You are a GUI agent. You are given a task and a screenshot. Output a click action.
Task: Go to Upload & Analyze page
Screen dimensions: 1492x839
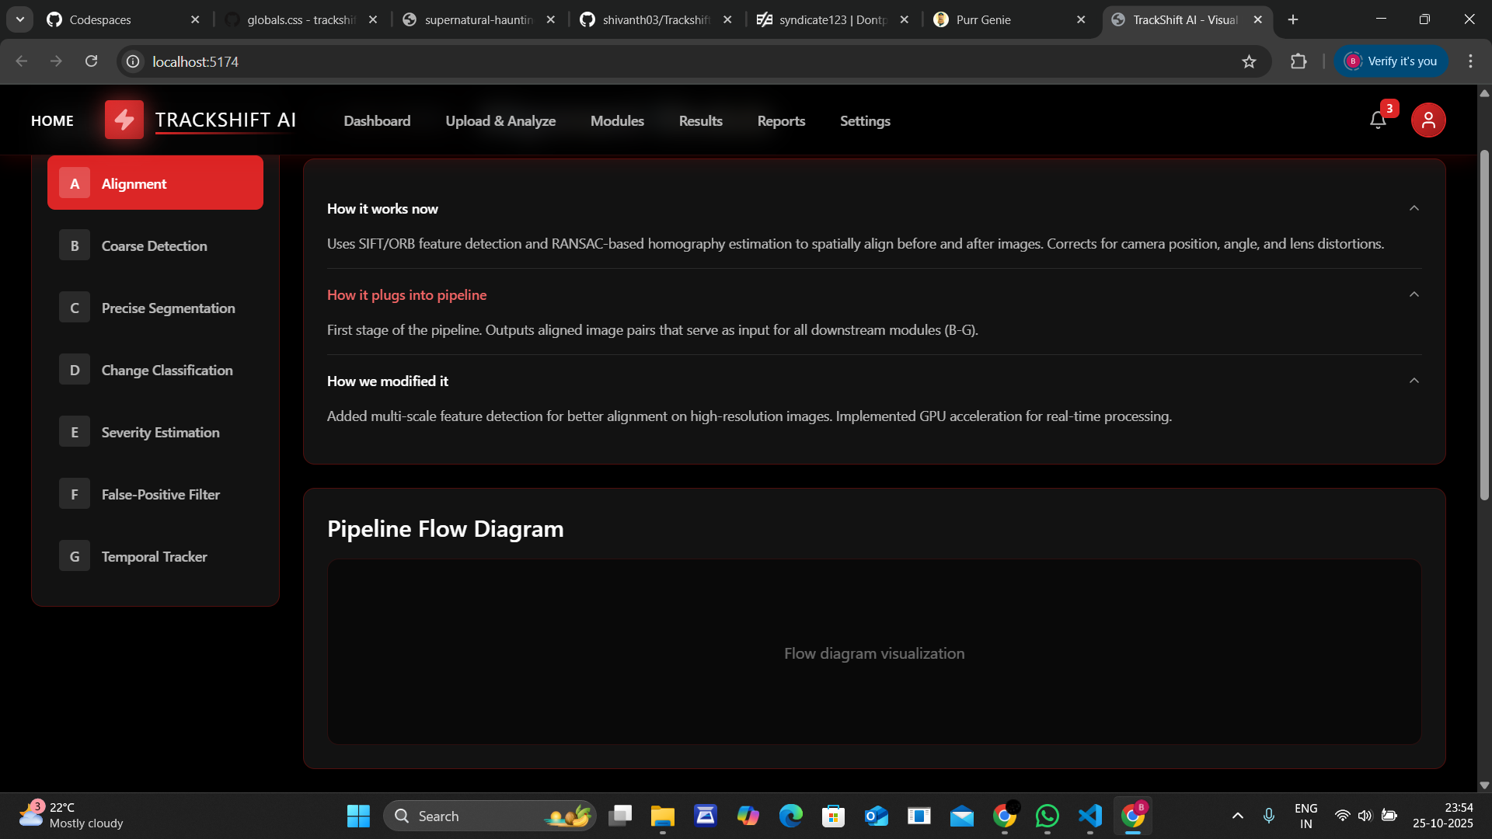(500, 121)
